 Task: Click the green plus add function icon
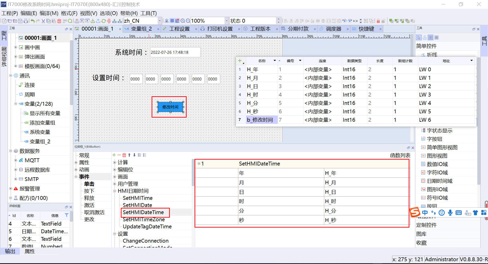(x=114, y=155)
